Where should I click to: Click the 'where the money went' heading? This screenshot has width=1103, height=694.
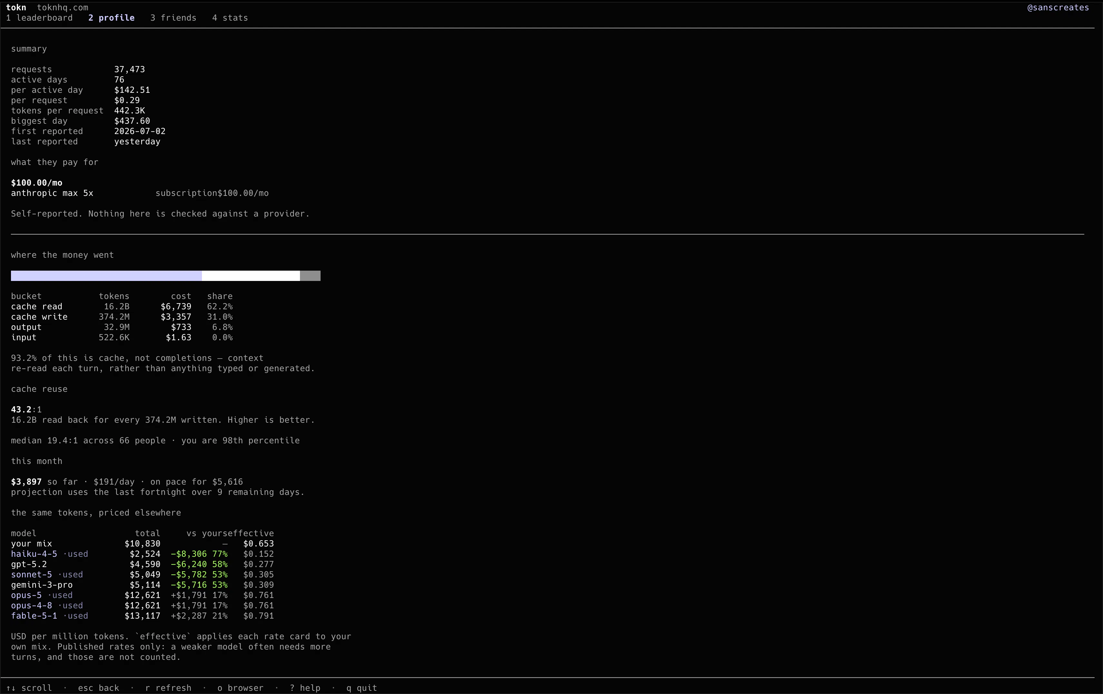point(62,255)
